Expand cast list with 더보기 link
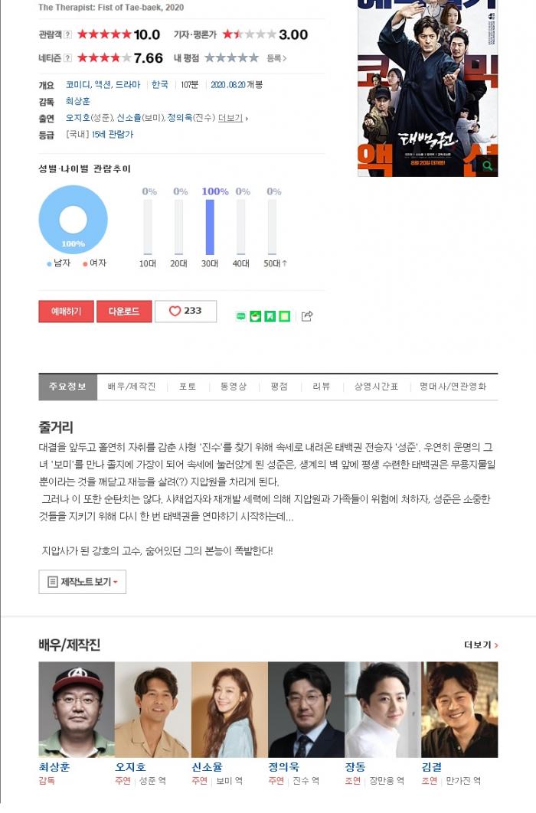The width and height of the screenshot is (536, 813). (232, 118)
